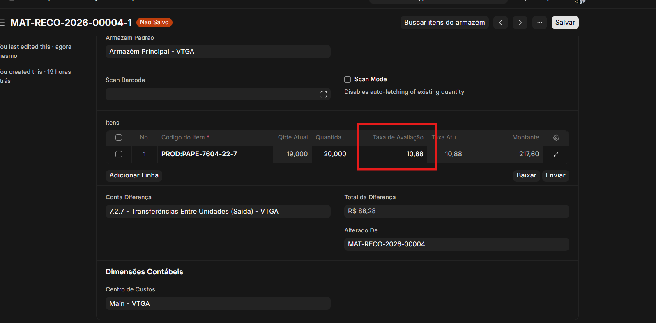Screen dimensions: 656x323
Task: Click the barcode scanner icon in Scan Barcode
Action: tap(323, 94)
